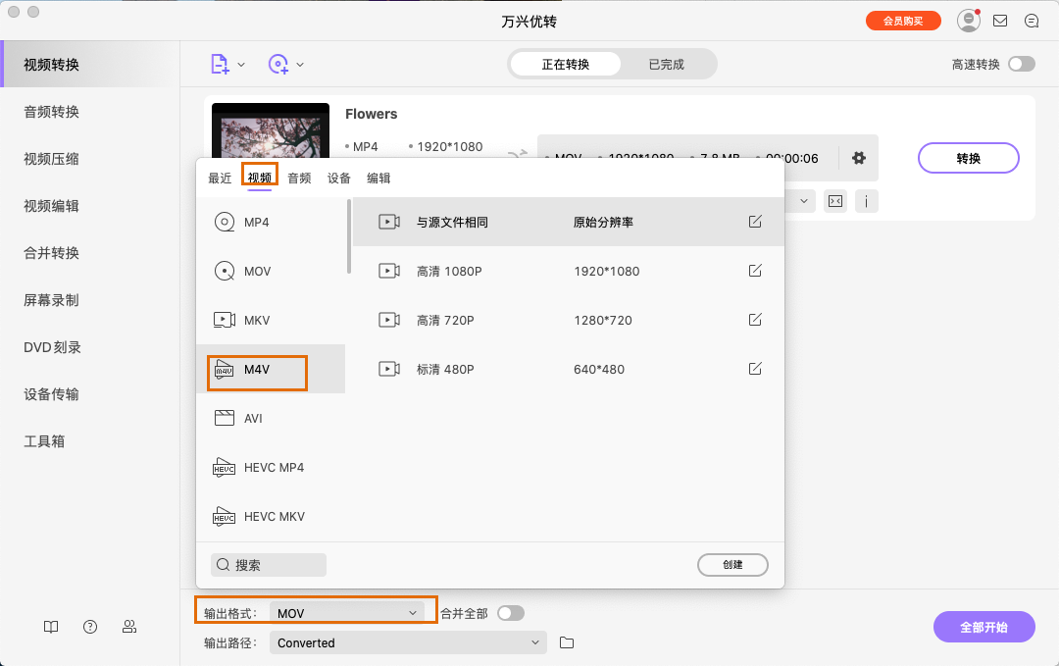
Task: Open the user guide book icon at bottom left
Action: point(50,627)
